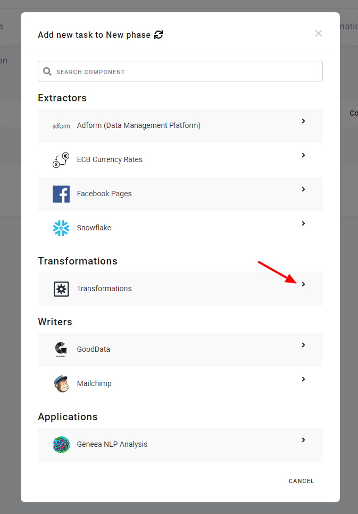Click the Mailchimp monkey icon
This screenshot has height=514, width=358.
[x=61, y=384]
